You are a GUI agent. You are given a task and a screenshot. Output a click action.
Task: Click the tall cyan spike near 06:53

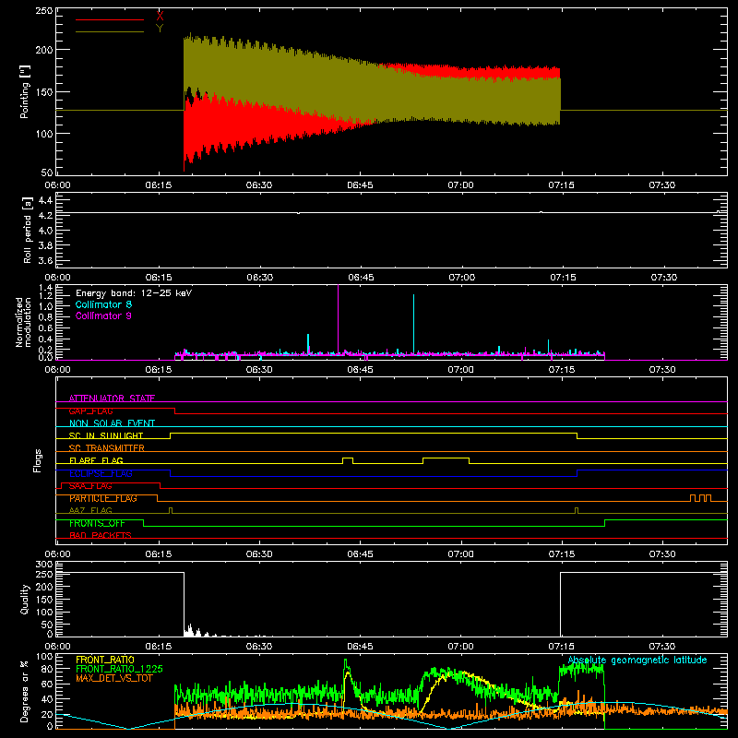coord(413,324)
